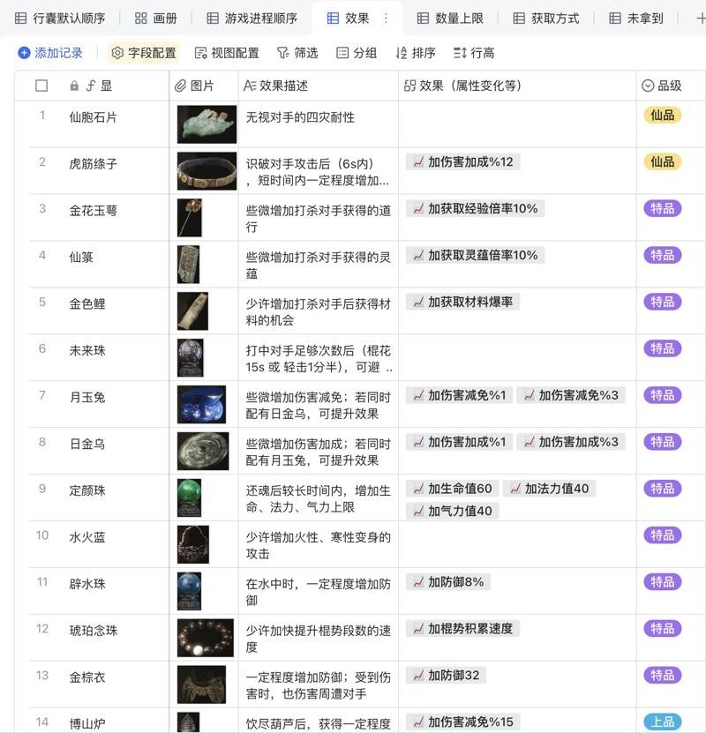Open 字段配置 field settings

tap(143, 53)
